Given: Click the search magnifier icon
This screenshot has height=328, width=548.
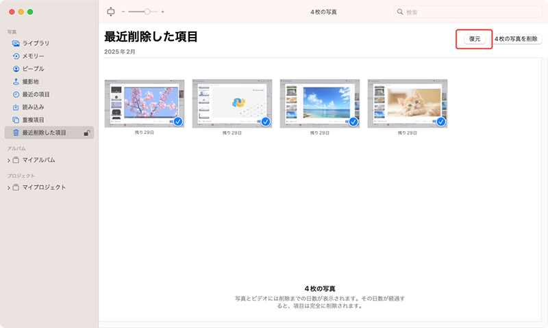Looking at the screenshot, I should 400,12.
